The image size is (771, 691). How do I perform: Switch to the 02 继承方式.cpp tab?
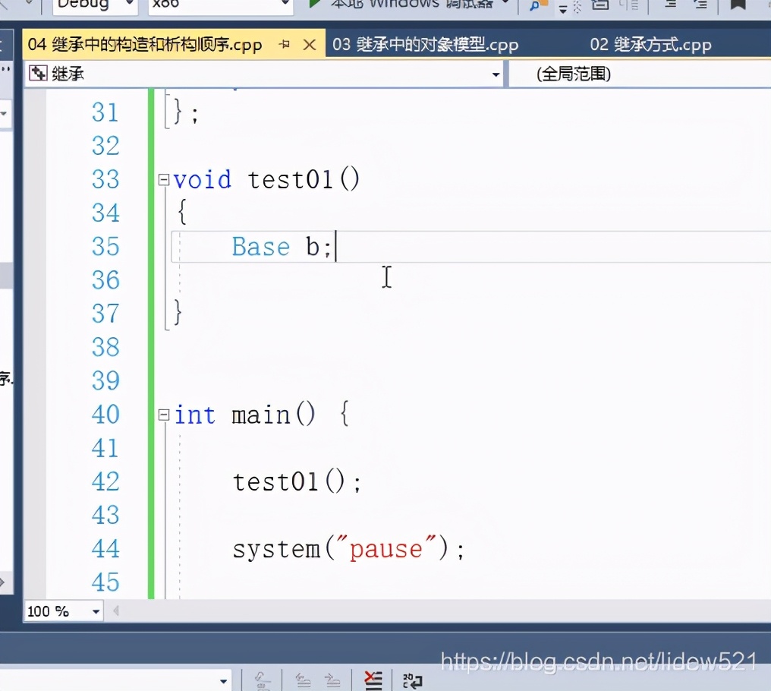[x=651, y=45]
